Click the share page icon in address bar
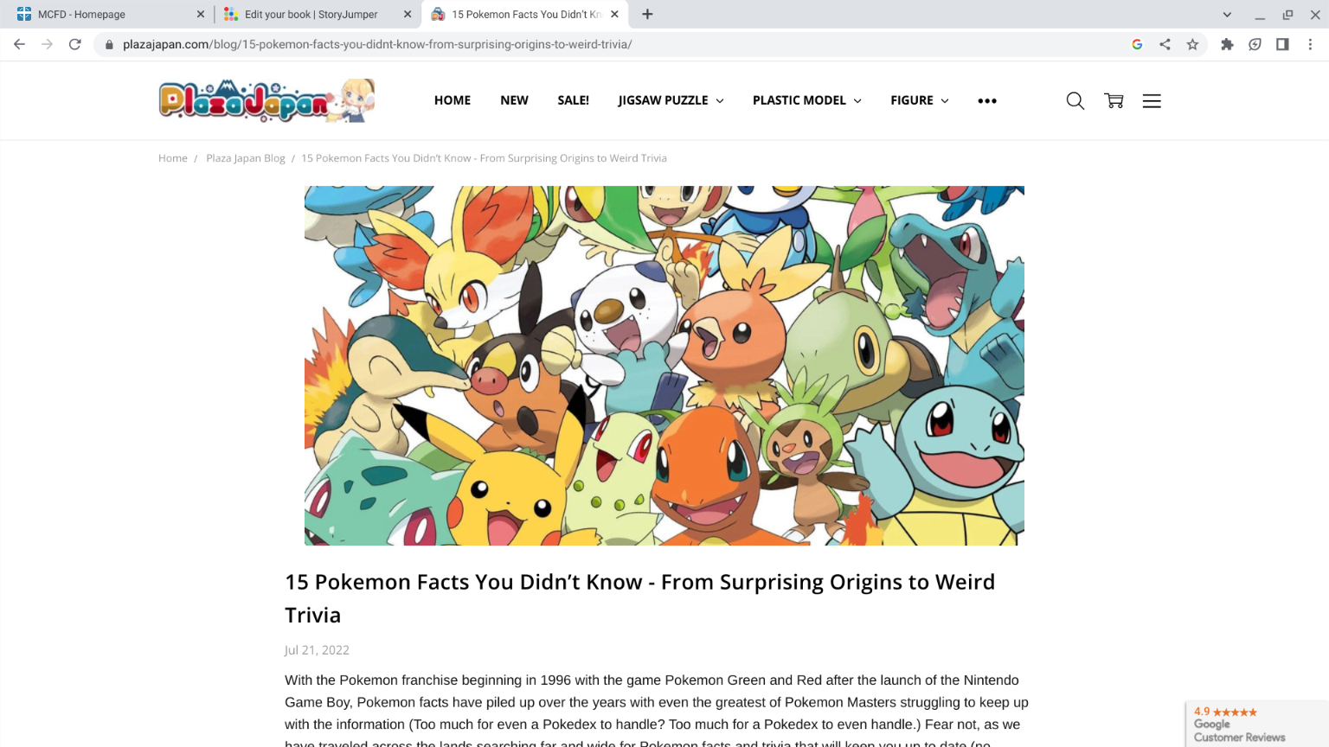Image resolution: width=1329 pixels, height=747 pixels. pos(1165,44)
